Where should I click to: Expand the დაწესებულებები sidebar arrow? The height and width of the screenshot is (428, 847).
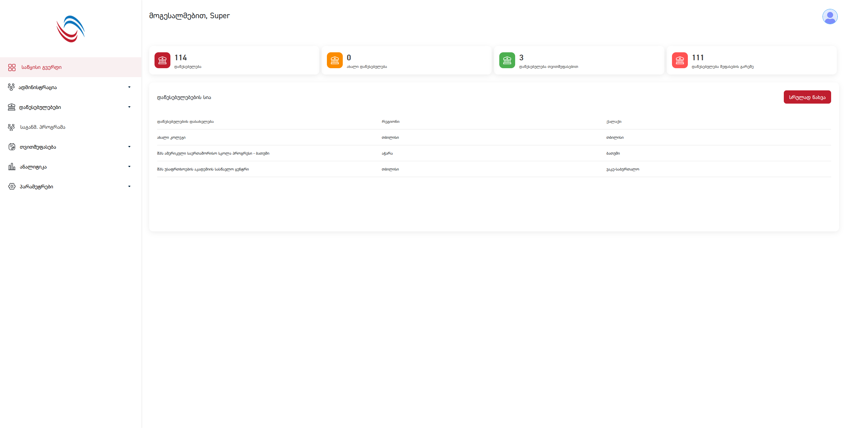point(129,107)
